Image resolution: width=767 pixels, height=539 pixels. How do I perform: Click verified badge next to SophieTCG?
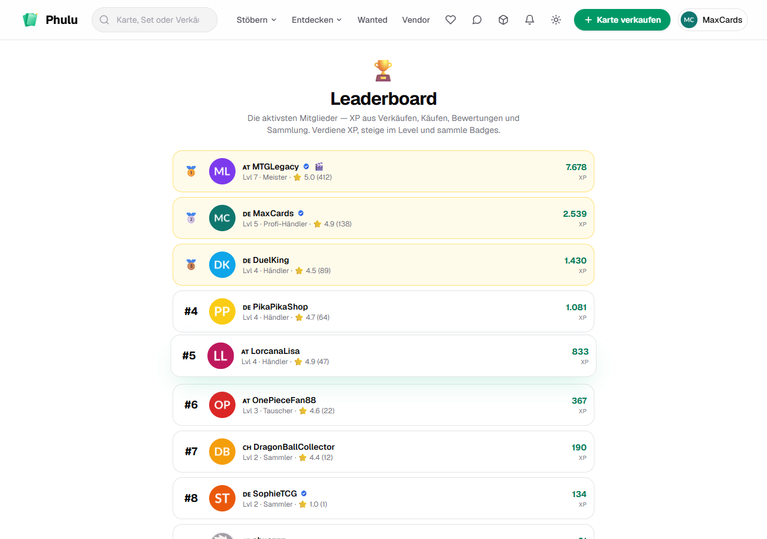[x=304, y=493]
